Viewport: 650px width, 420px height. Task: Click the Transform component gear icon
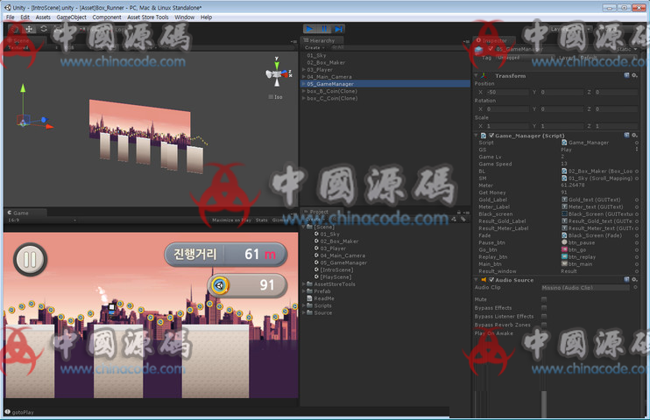(x=635, y=76)
